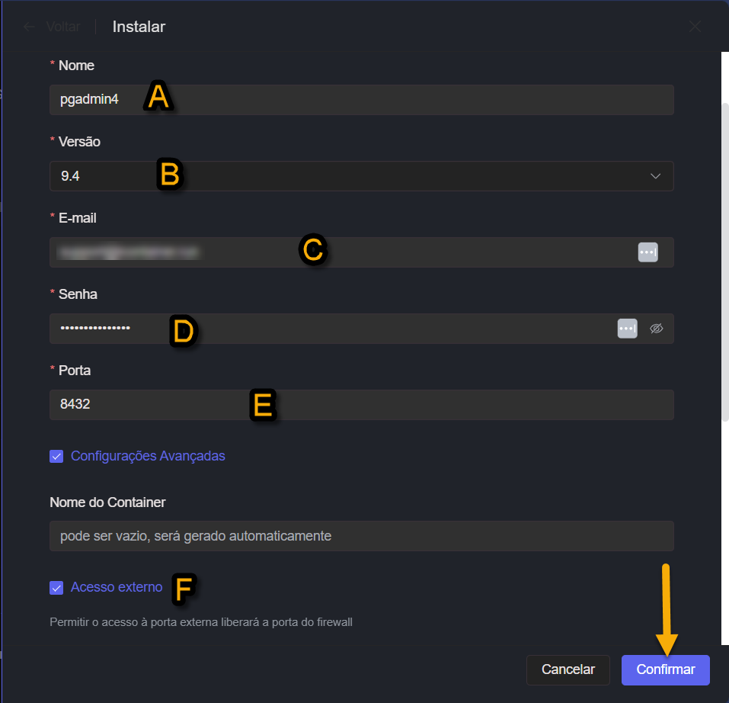The height and width of the screenshot is (703, 729).
Task: Click the Voltar text link
Action: click(x=62, y=27)
